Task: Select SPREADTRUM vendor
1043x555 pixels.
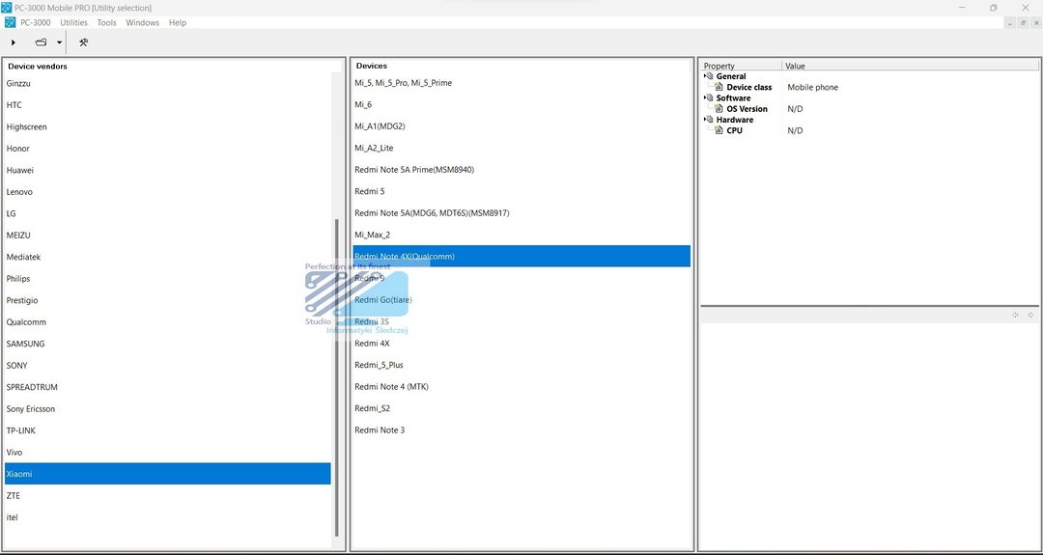Action: [168, 387]
